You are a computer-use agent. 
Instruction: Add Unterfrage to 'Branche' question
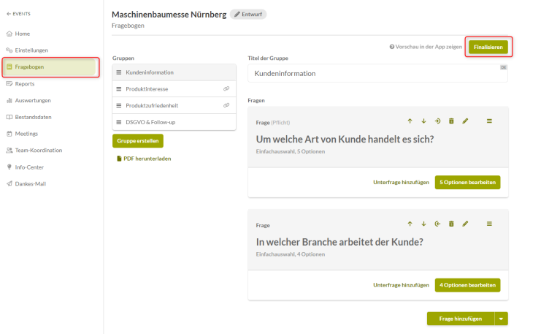[x=401, y=285]
